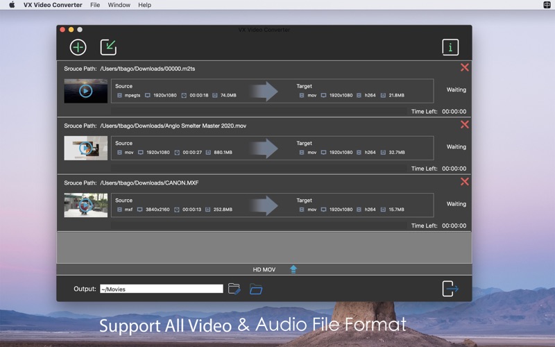The height and width of the screenshot is (347, 555).
Task: Click the progress bar of 00000.m2ts item
Action: pyautogui.click(x=259, y=111)
